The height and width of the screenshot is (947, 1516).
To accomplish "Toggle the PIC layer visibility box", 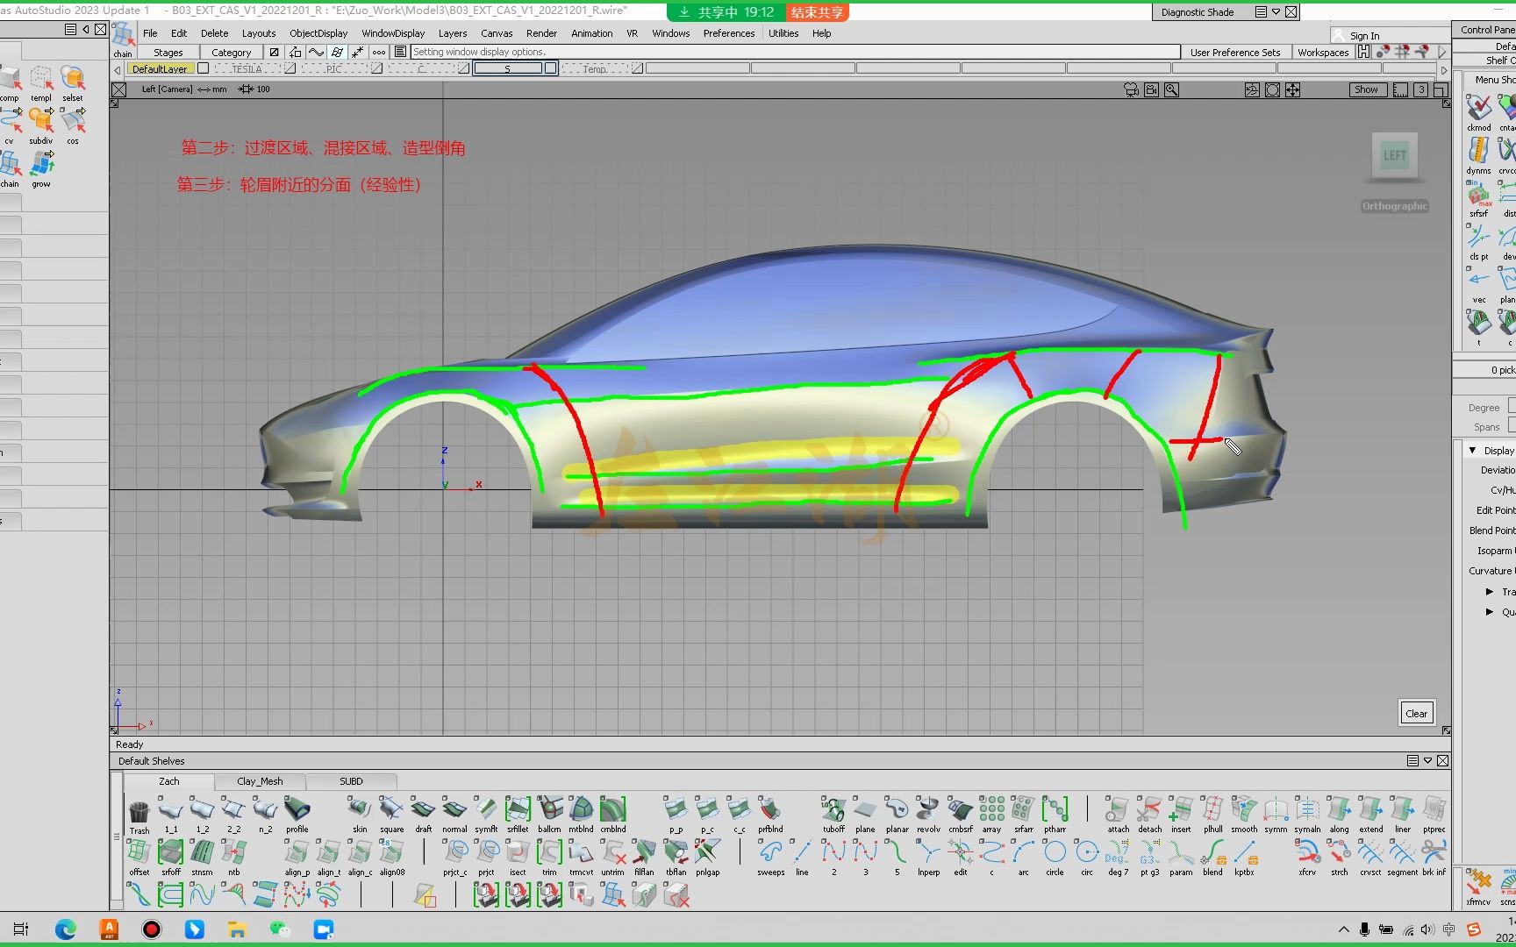I will (x=377, y=68).
